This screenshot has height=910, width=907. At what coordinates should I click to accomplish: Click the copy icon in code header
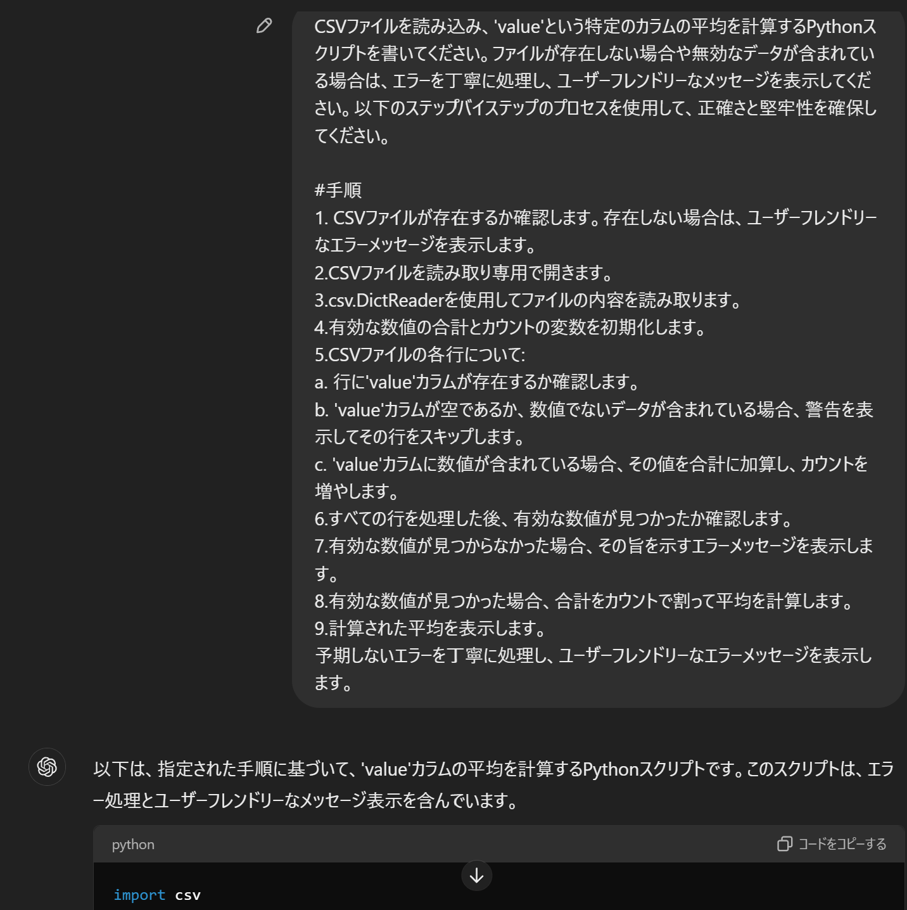[x=785, y=844]
